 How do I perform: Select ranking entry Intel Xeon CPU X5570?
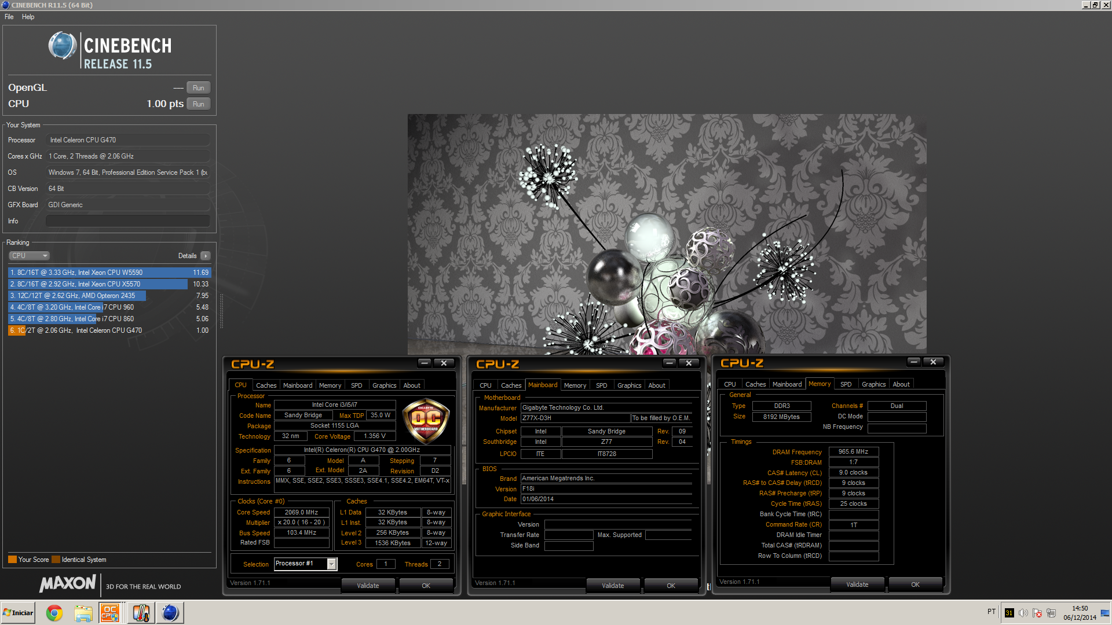[x=109, y=284]
